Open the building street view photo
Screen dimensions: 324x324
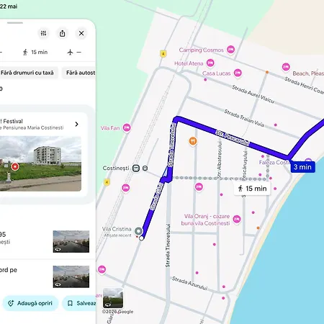(x=40, y=163)
